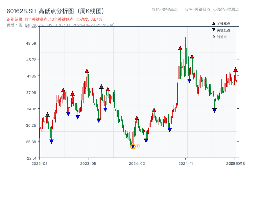Click the last blue key-low triangle near 33.7
The image size is (263, 197).
pos(214,110)
